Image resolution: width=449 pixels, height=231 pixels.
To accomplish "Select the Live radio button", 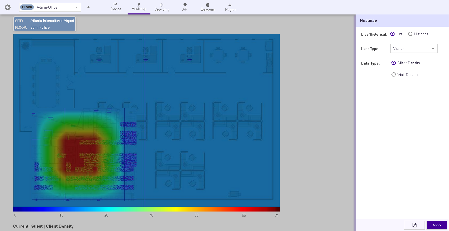I will pyautogui.click(x=393, y=34).
